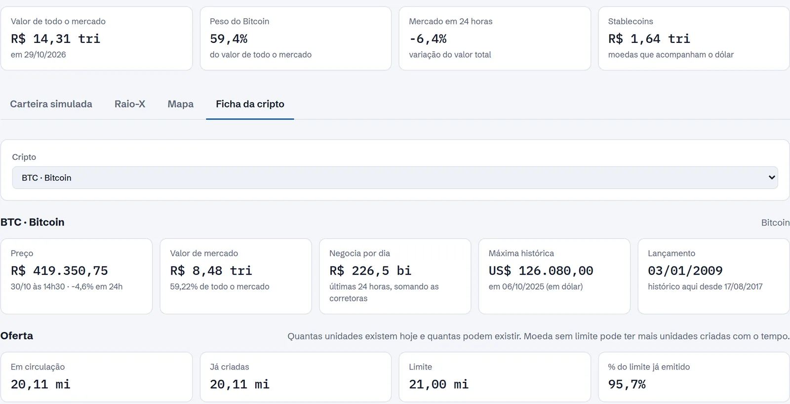Click the 'Bitcoin' label right of heading
790x404 pixels.
[x=775, y=222]
